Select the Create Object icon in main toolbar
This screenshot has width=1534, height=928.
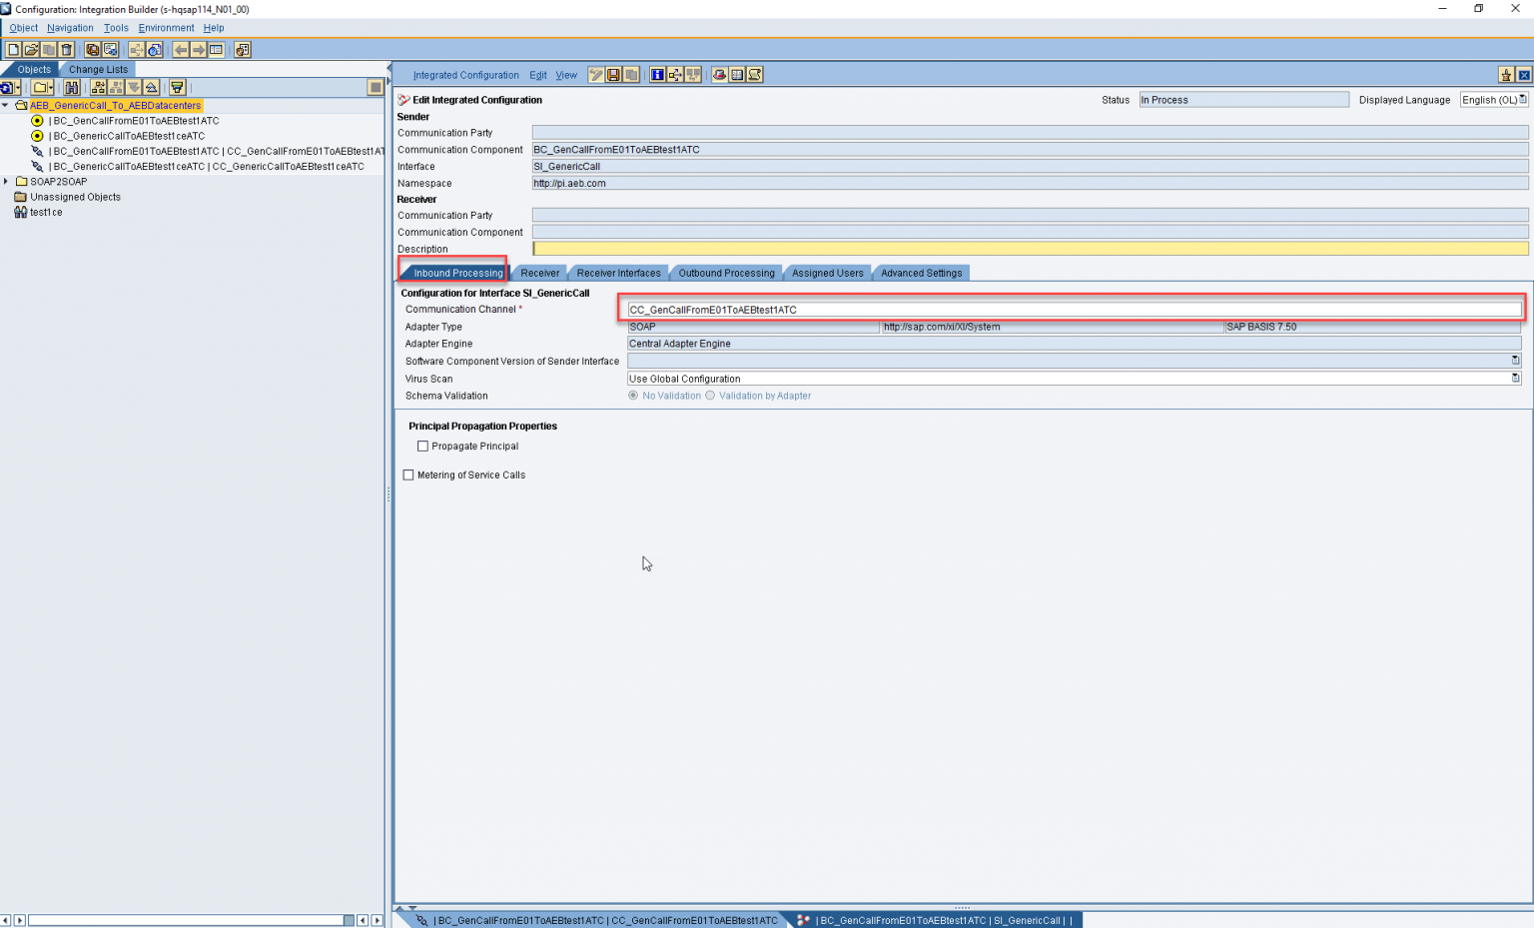(x=14, y=49)
